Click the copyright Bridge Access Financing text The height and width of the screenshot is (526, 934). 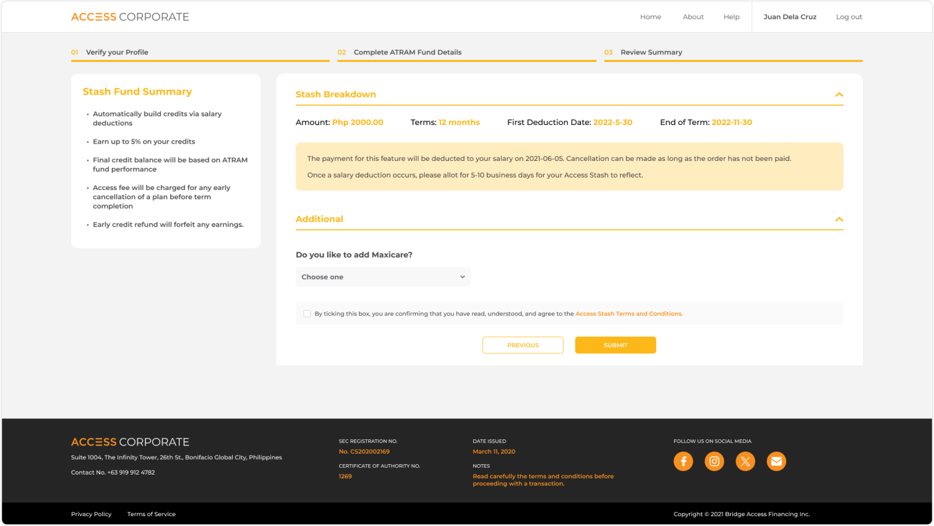[x=742, y=514]
